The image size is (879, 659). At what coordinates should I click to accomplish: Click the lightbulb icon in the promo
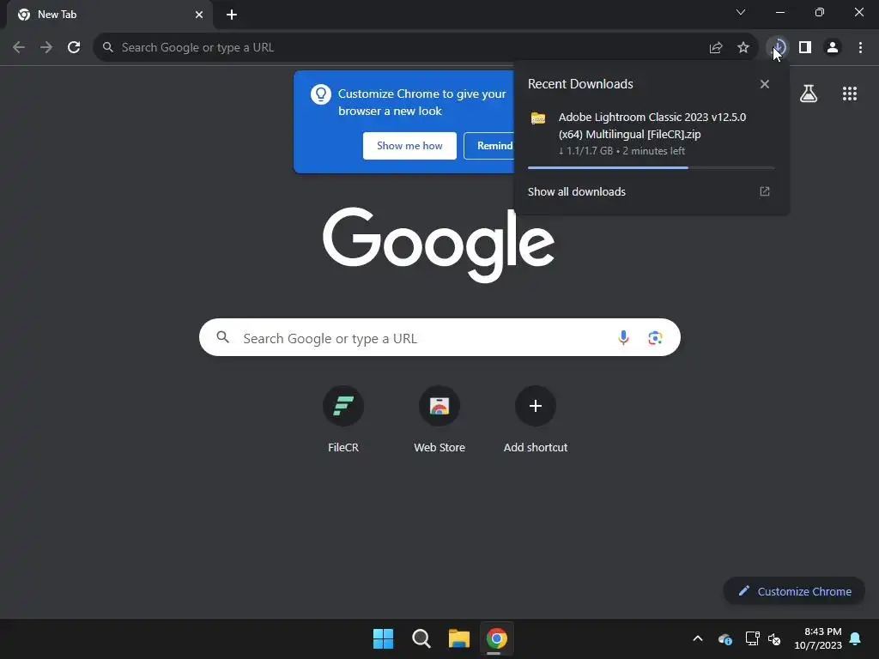321,94
